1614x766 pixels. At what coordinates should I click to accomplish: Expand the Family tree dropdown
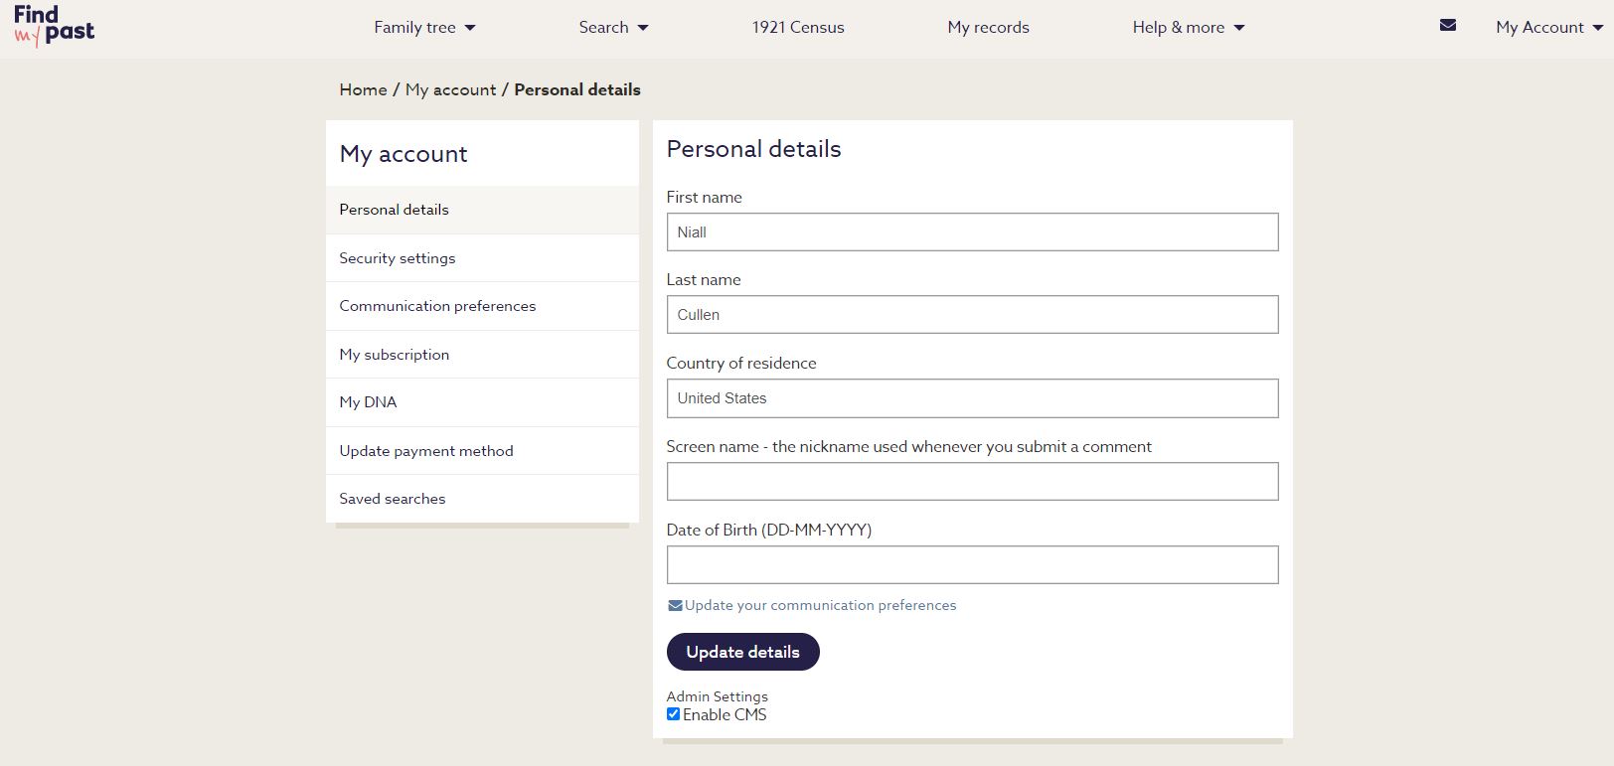point(424,28)
